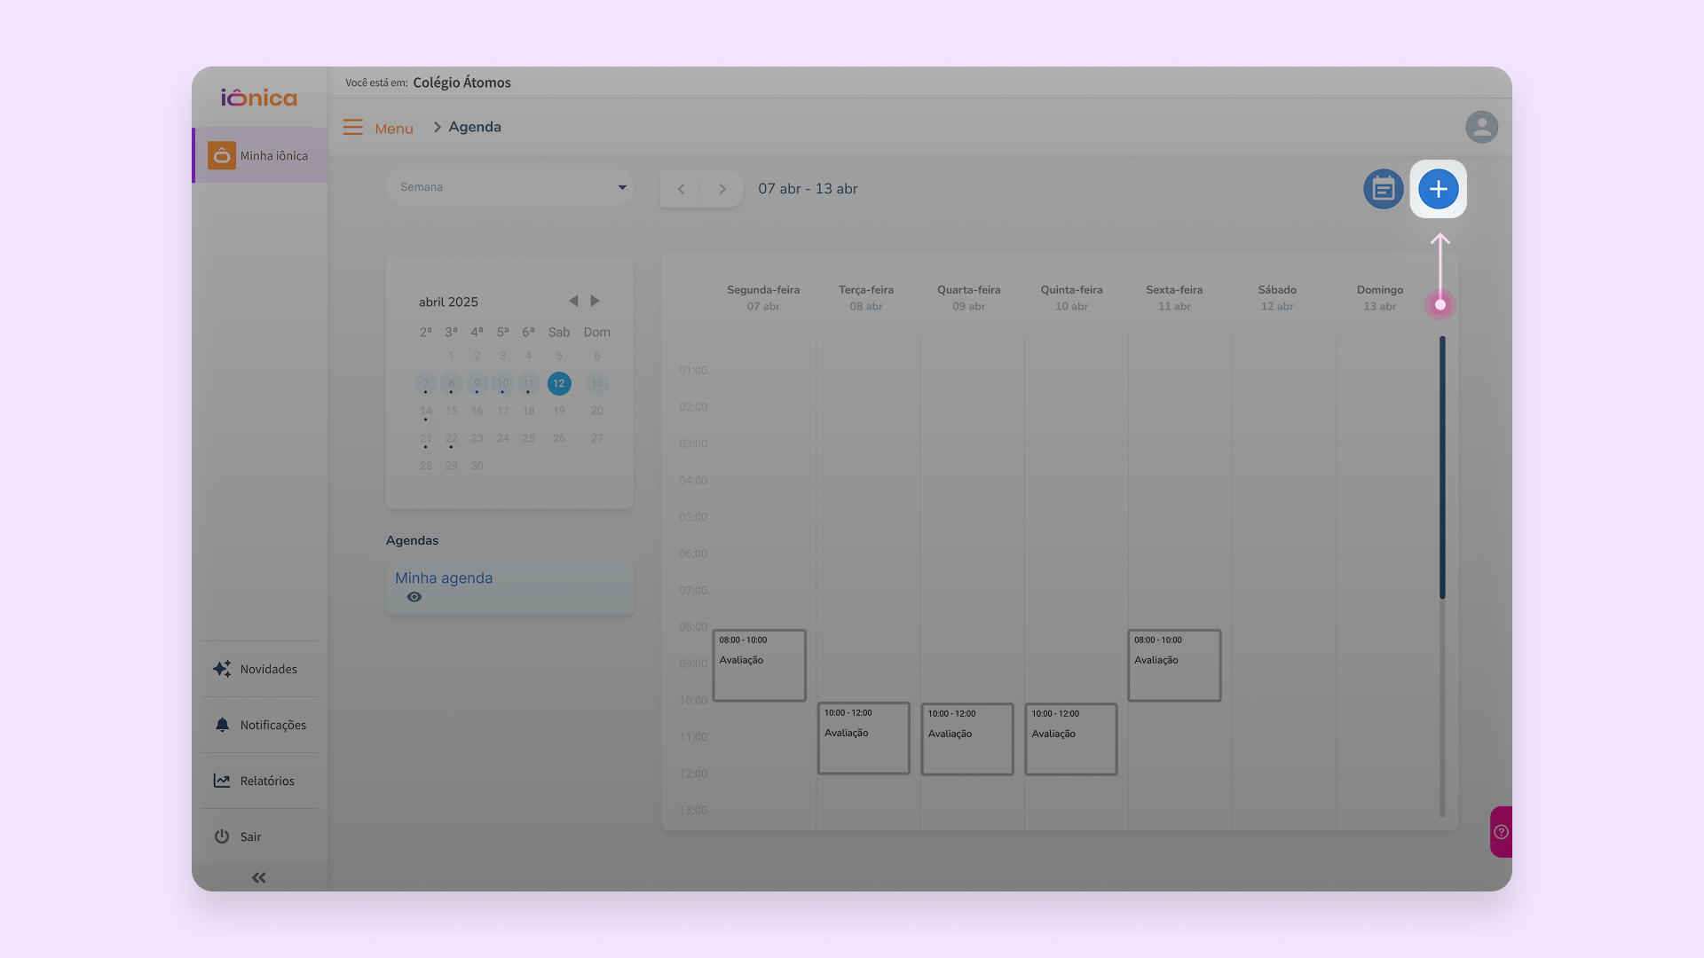Open Friday 08:00 Avaliação event
Viewport: 1704px width, 958px height.
click(x=1174, y=665)
